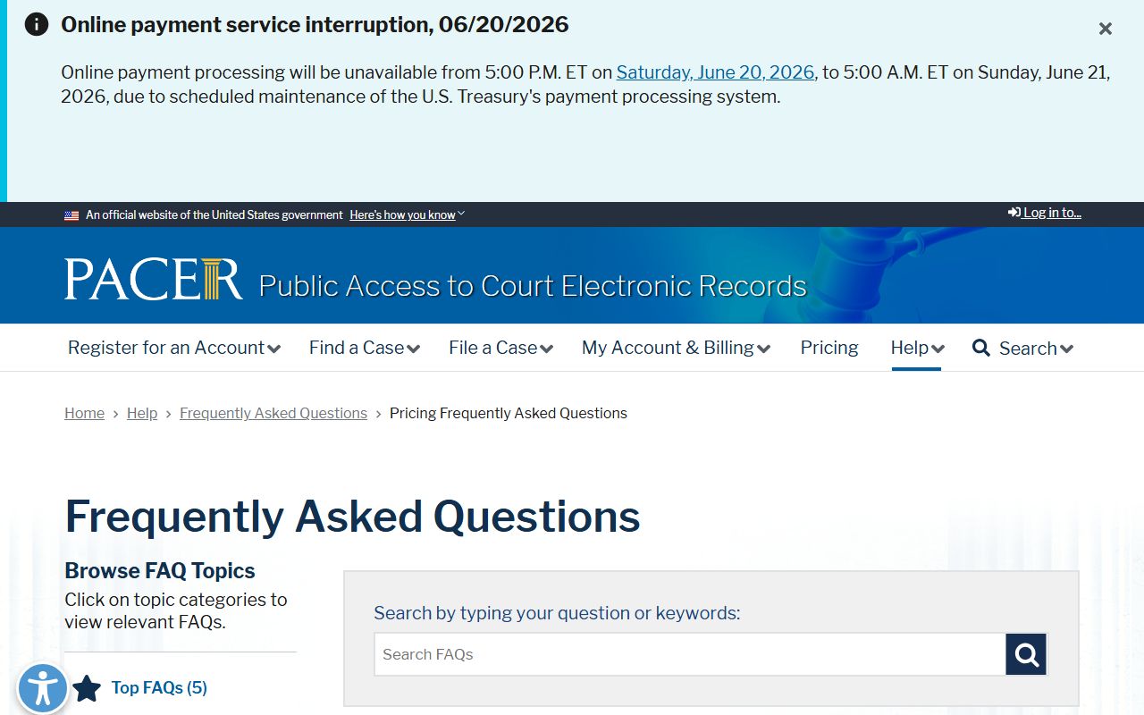
Task: Click the Browse FAQ Topics heading
Action: [160, 570]
